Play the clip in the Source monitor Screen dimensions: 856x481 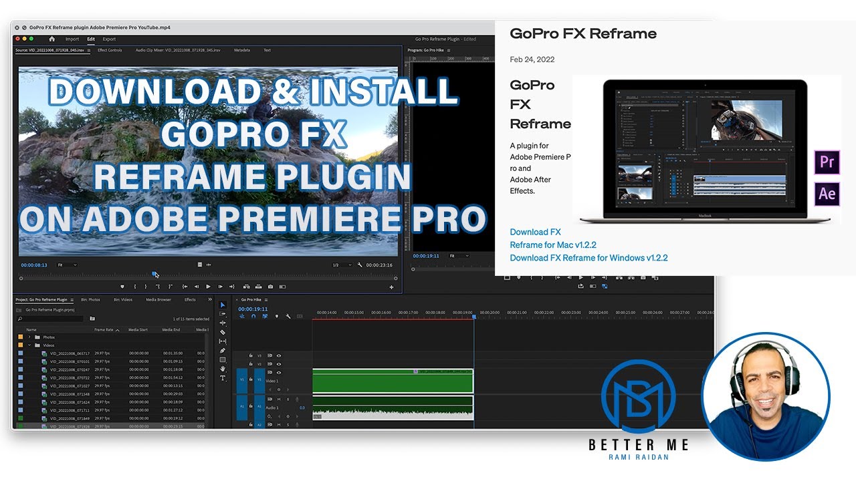(x=208, y=287)
